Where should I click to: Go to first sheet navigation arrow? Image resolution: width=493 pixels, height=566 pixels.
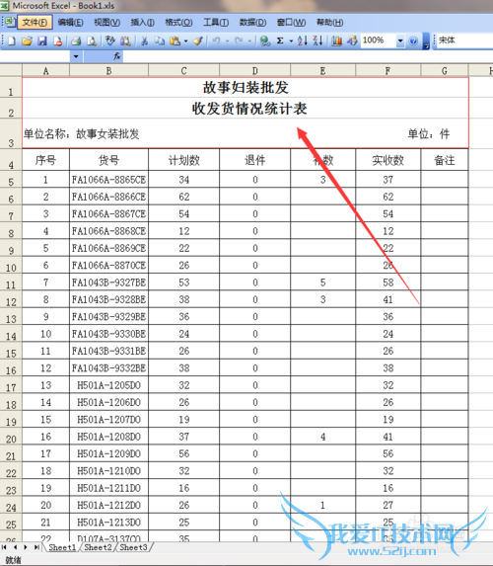pos(4,547)
